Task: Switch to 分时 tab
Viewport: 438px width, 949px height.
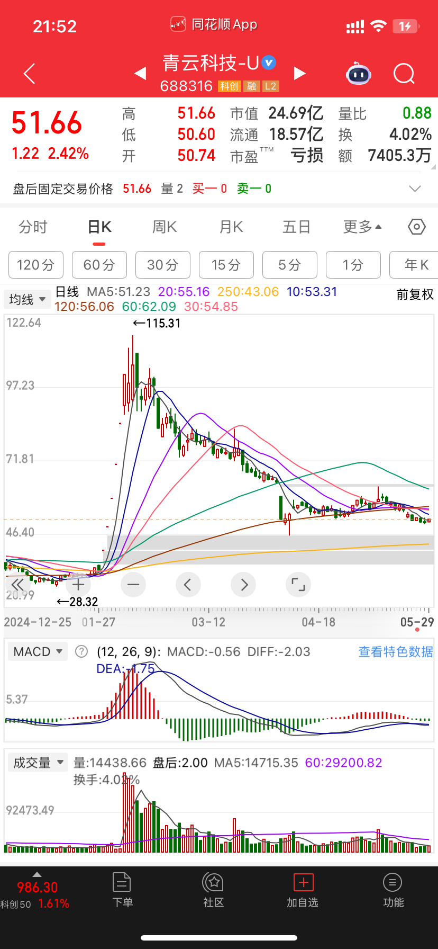Action: [x=33, y=227]
